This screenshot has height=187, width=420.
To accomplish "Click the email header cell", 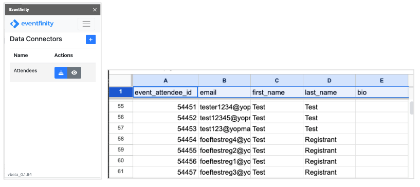I will (x=225, y=92).
